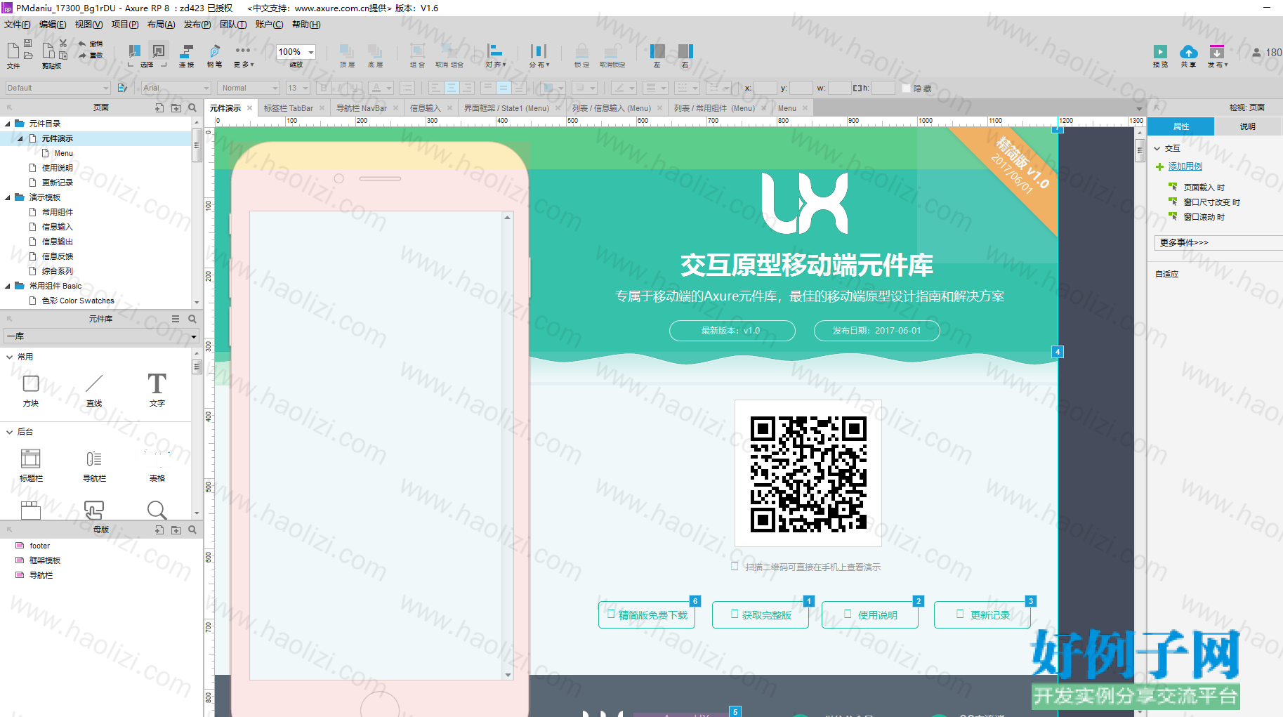Click the preview (预览) play icon
The height and width of the screenshot is (717, 1283).
coord(1160,51)
